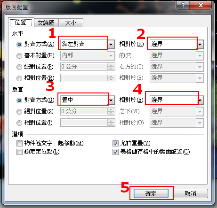Choose horizontal 相對位置(R) radio option

pos(19,78)
